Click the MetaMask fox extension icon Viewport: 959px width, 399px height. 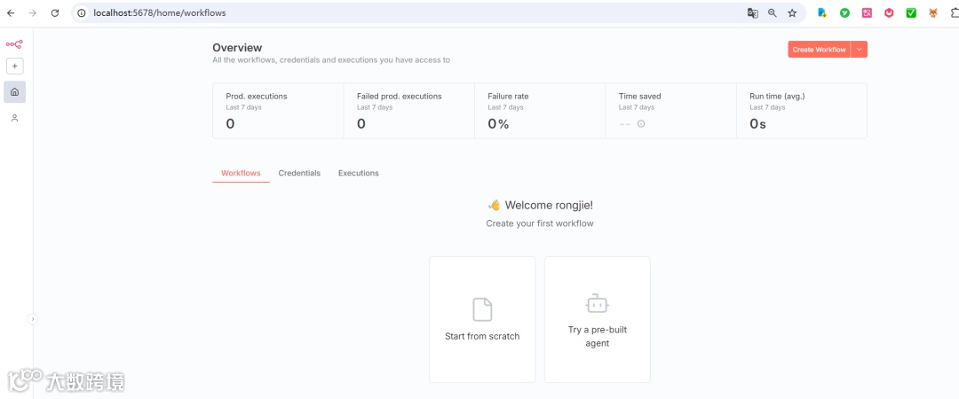[x=933, y=13]
